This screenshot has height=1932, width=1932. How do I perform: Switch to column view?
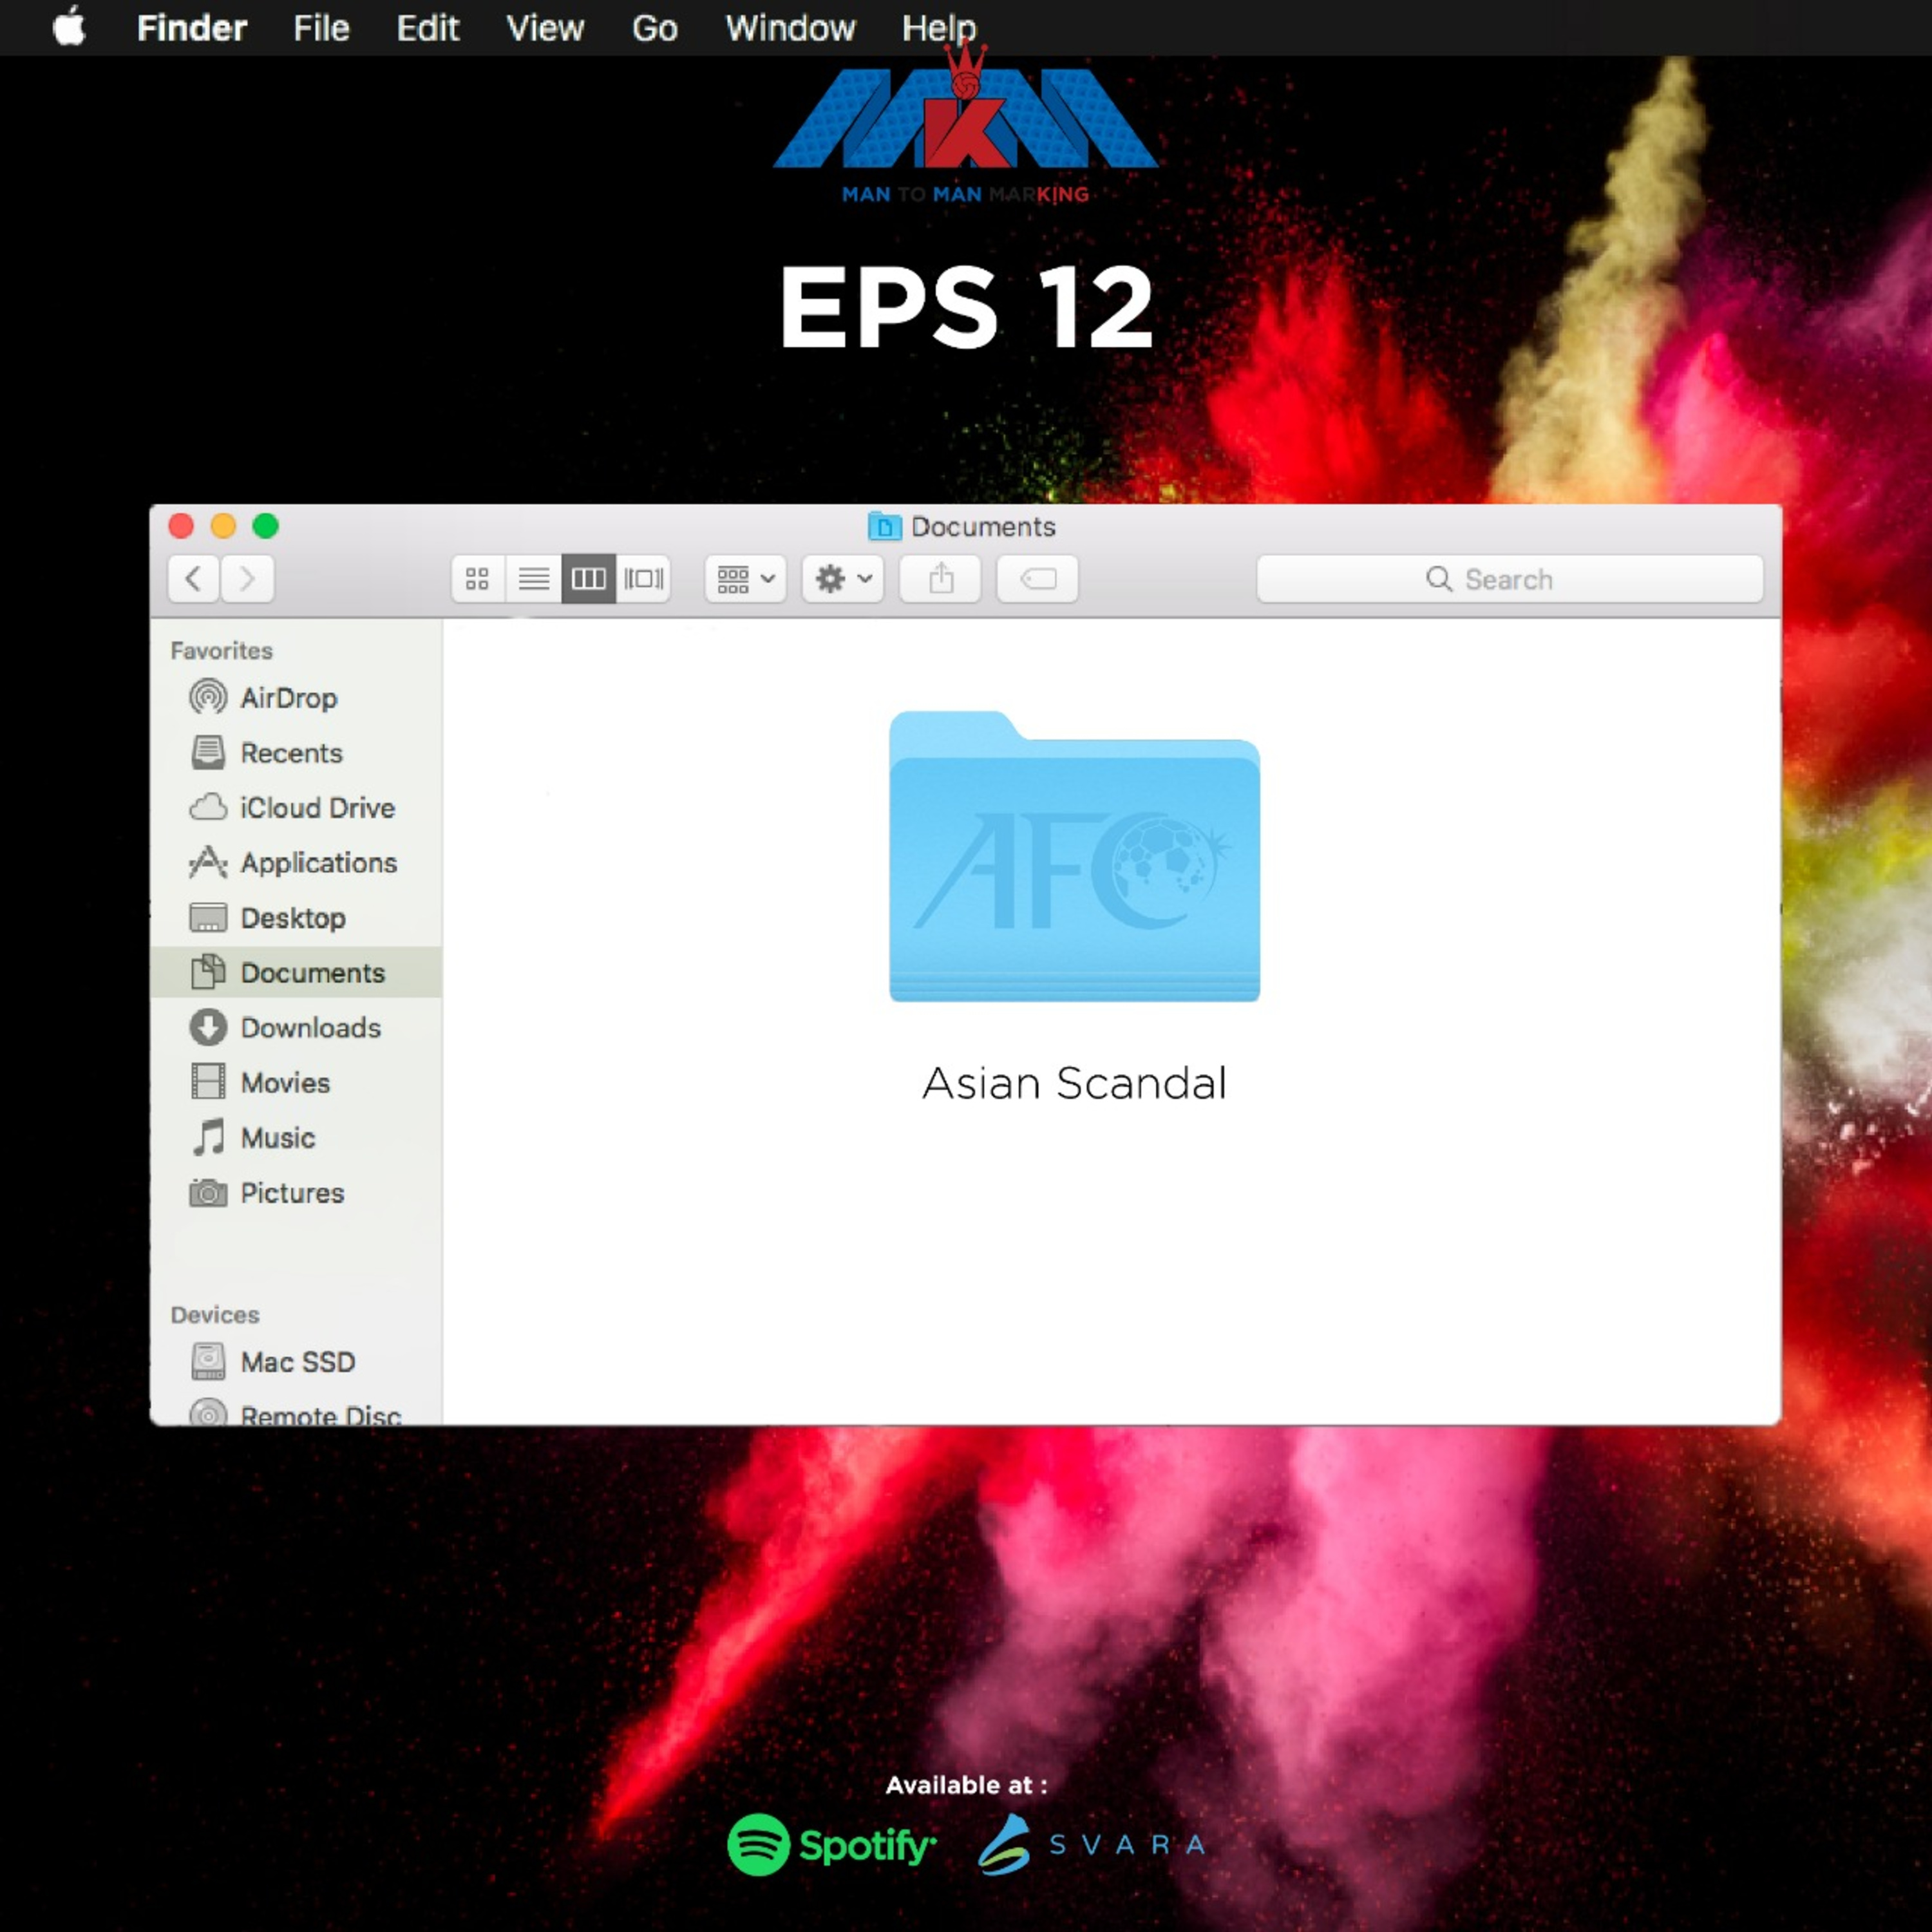(588, 578)
